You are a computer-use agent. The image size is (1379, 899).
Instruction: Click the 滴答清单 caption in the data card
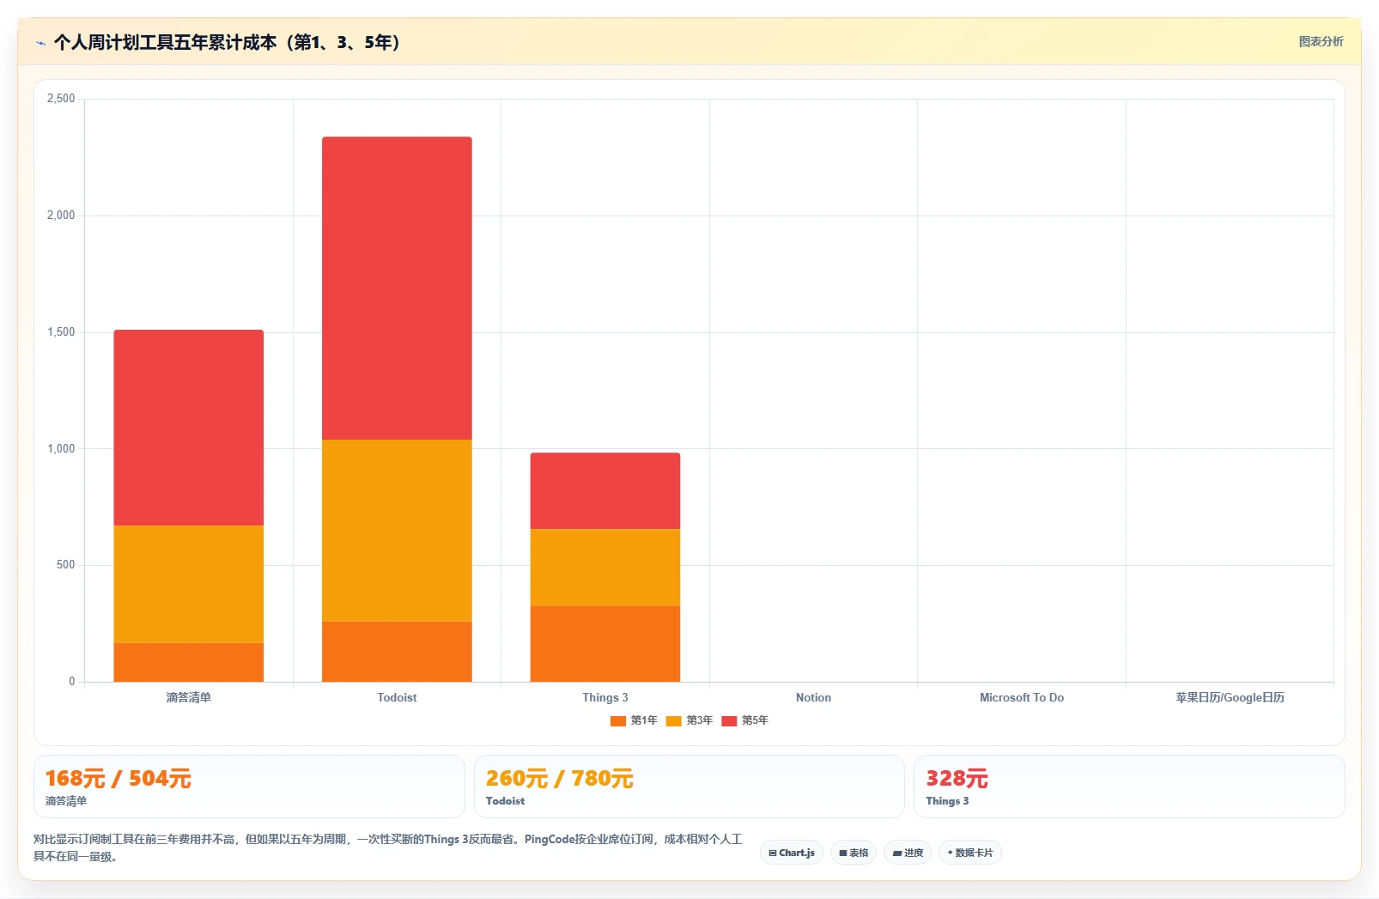(66, 801)
